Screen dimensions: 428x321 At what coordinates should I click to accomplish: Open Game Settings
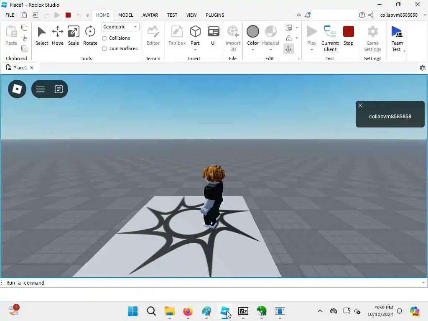point(372,38)
